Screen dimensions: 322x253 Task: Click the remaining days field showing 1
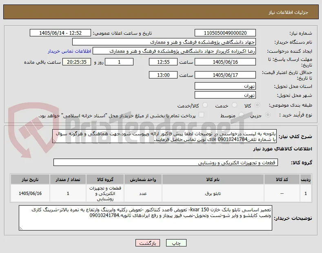(x=119, y=62)
